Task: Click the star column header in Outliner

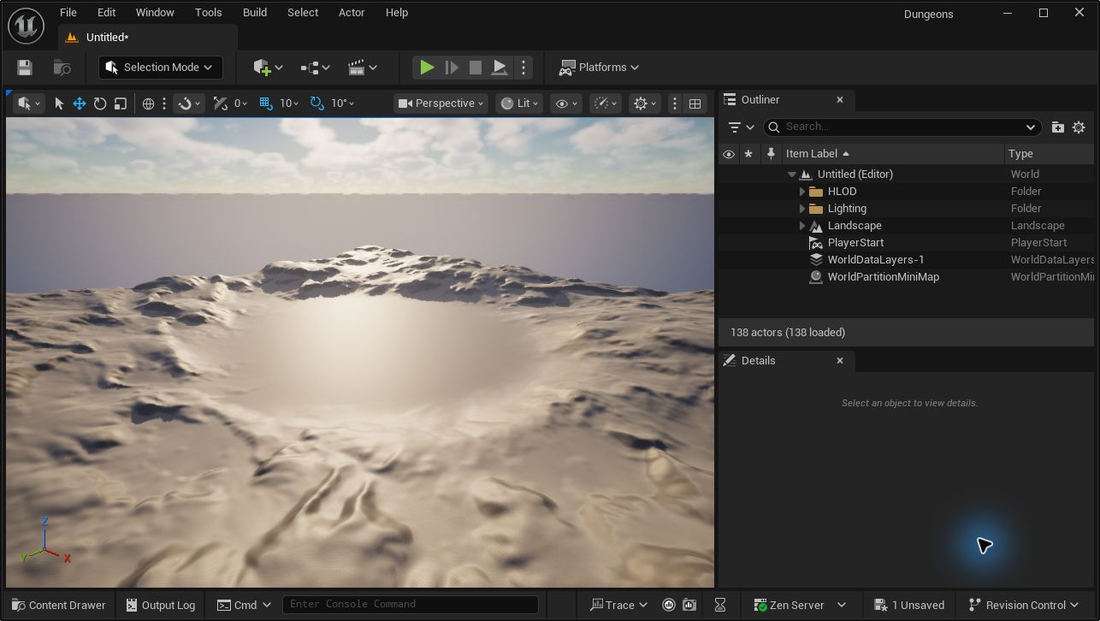Action: coord(749,154)
